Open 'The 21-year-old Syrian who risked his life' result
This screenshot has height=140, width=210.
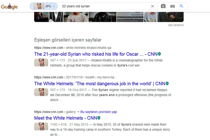(x=96, y=54)
